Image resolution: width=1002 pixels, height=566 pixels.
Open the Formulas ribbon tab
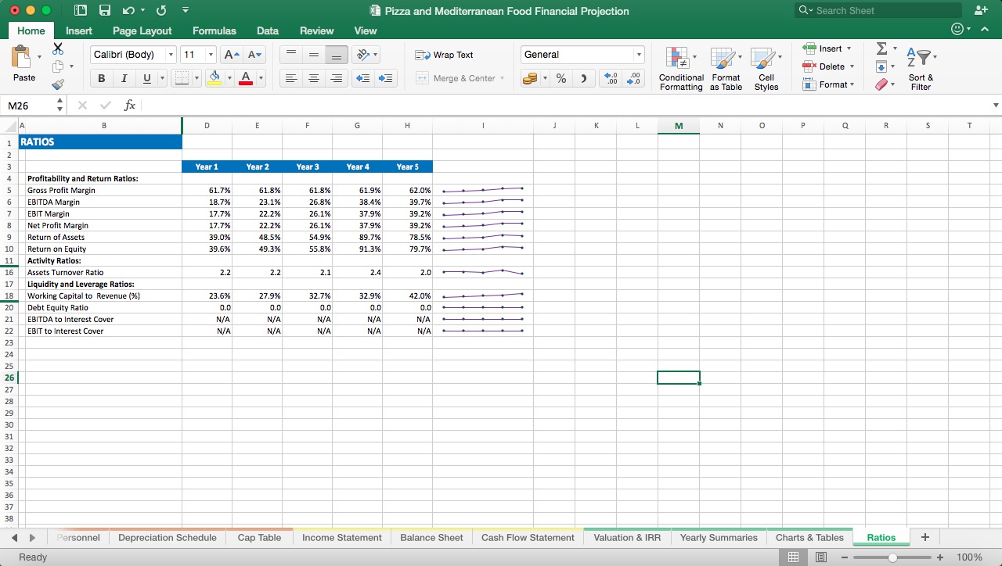coord(214,30)
